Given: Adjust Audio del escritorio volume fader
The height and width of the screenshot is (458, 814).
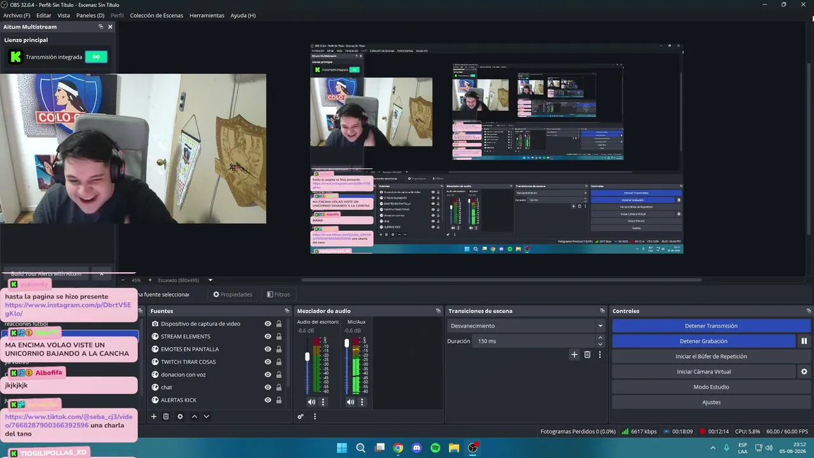Looking at the screenshot, I should 307,356.
